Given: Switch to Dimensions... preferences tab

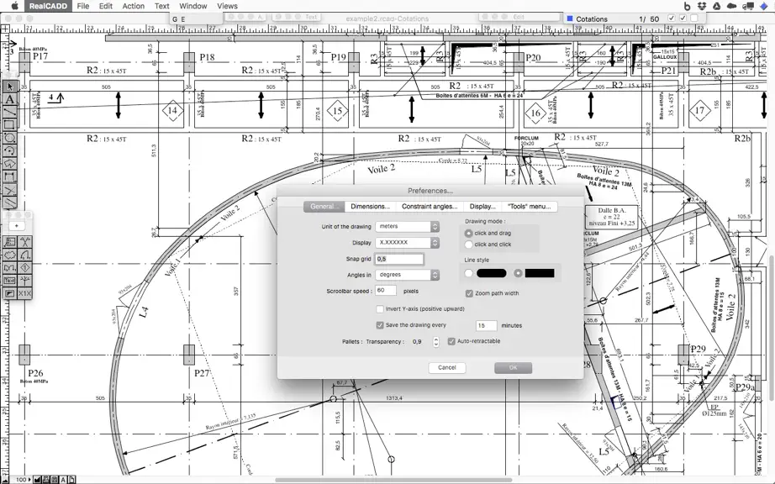Looking at the screenshot, I should [370, 207].
